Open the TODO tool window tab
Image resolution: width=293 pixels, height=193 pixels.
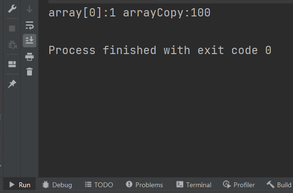tap(99, 185)
